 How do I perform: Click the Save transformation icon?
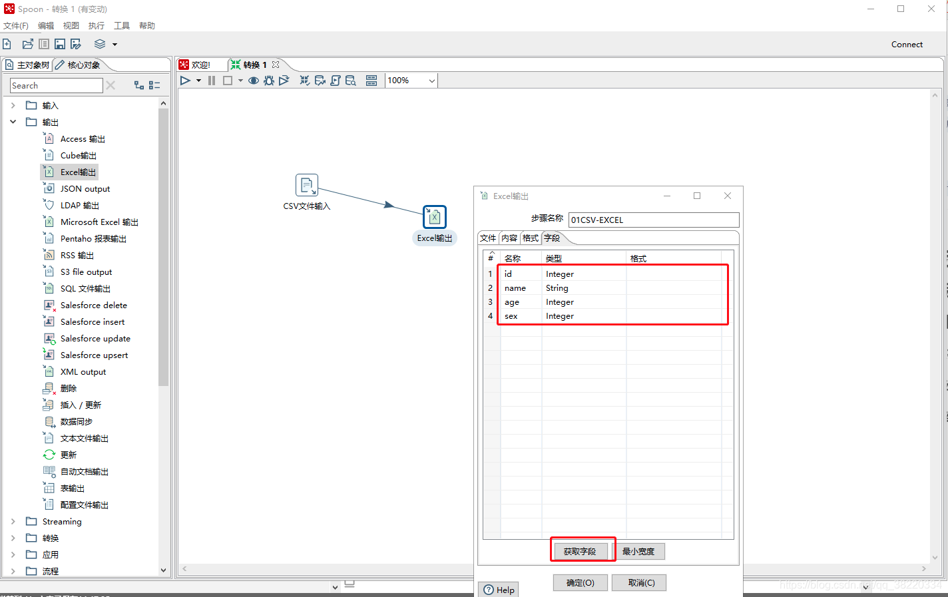point(60,44)
